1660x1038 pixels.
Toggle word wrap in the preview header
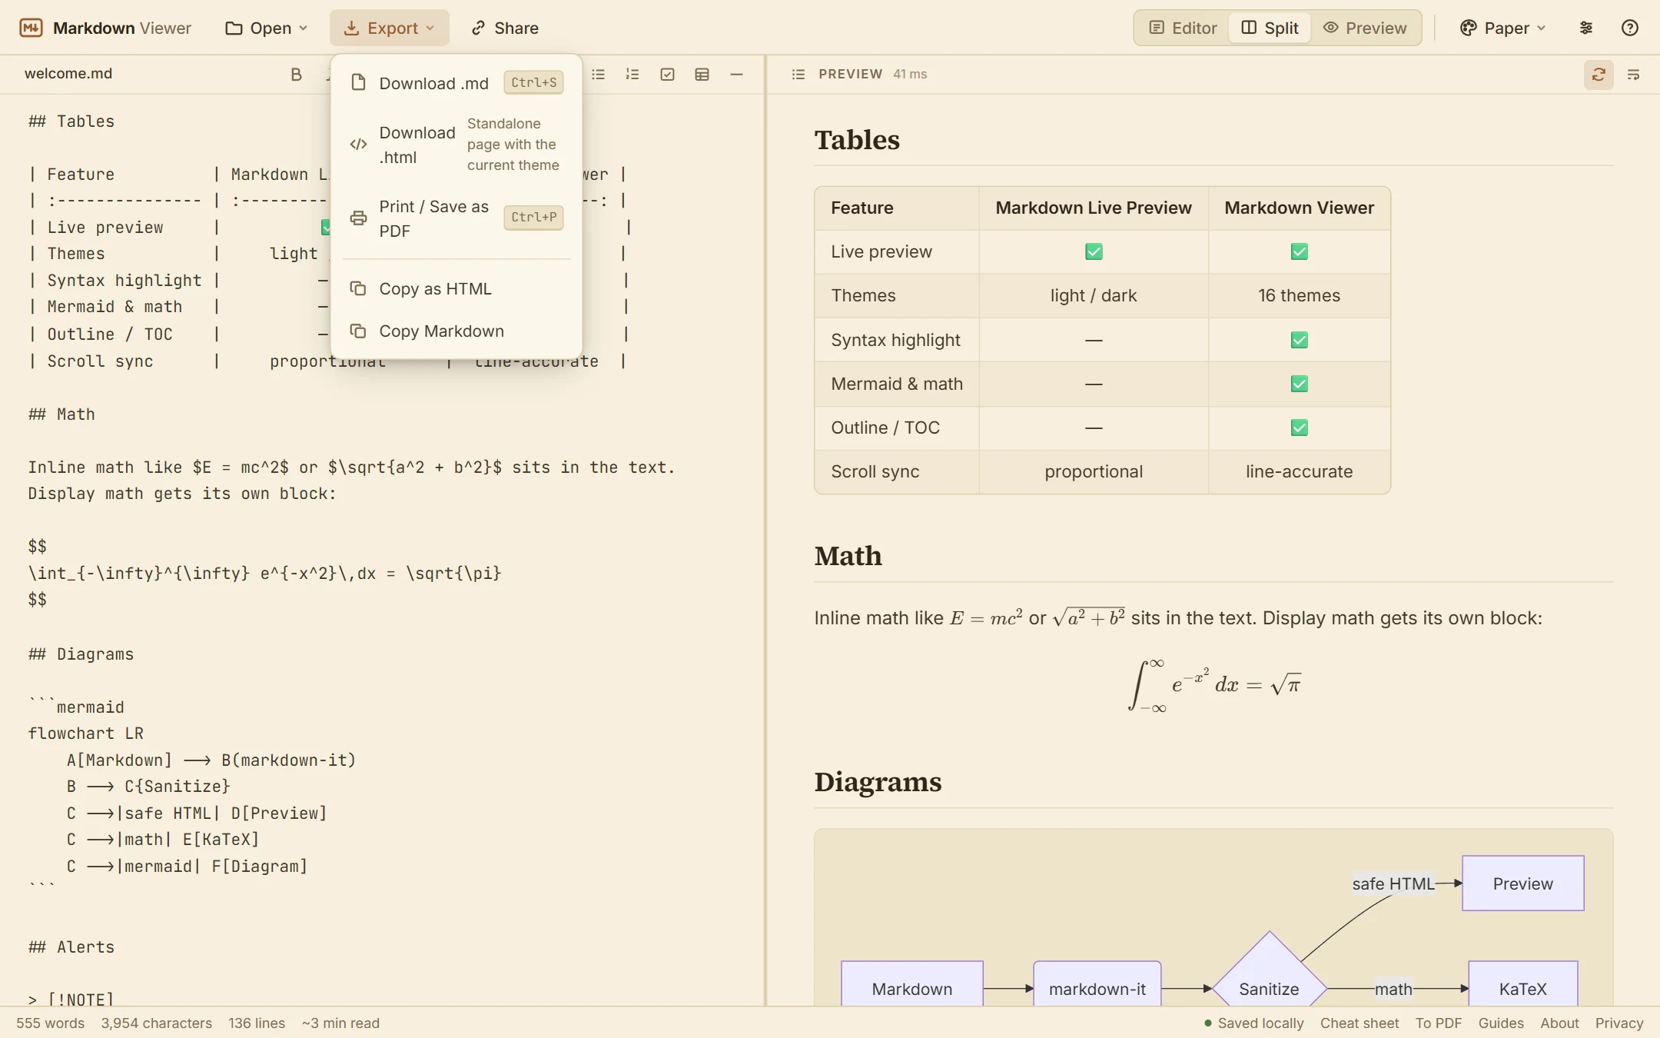coord(1634,74)
